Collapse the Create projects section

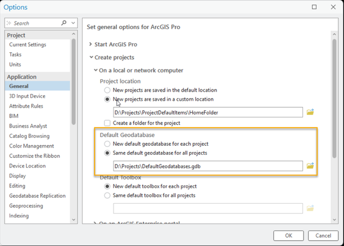pyautogui.click(x=90, y=58)
